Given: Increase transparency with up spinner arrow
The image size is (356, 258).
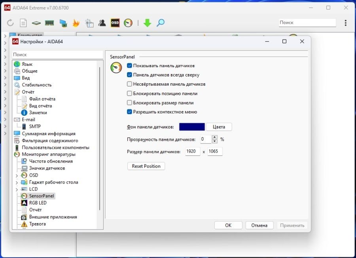Looking at the screenshot, I should (x=214, y=137).
